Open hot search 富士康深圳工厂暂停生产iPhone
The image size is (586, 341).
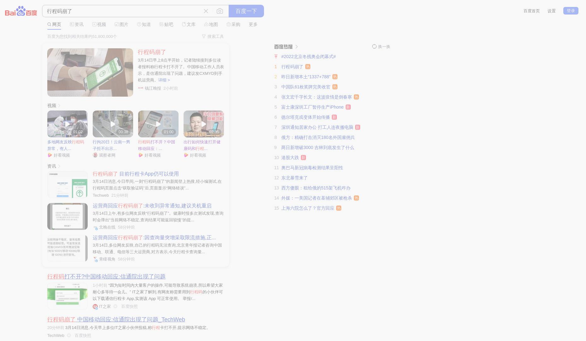click(x=312, y=107)
